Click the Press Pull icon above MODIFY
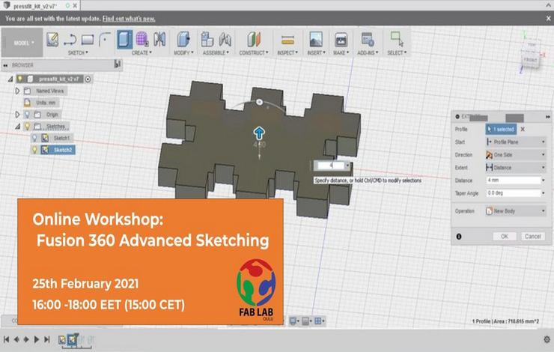The image size is (554, 352). tap(183, 39)
